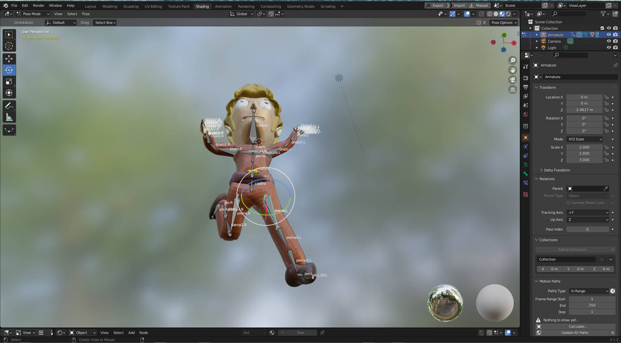621x343 pixels.
Task: Toggle Location X lock icon
Action: click(x=606, y=97)
